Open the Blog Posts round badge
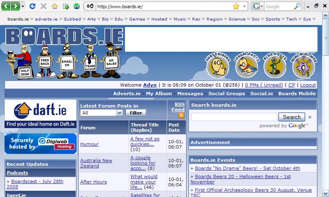This screenshot has height=197, width=329. click(x=275, y=65)
